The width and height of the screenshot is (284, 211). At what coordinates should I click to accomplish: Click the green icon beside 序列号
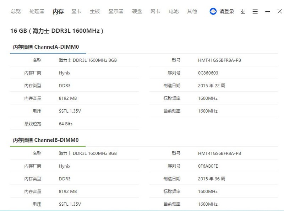[175, 72]
